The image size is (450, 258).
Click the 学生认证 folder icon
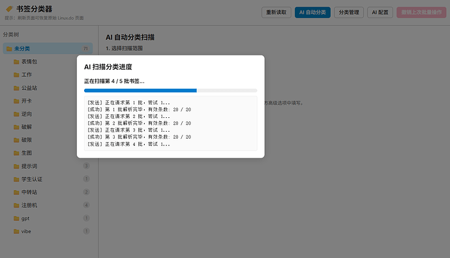pyautogui.click(x=16, y=179)
